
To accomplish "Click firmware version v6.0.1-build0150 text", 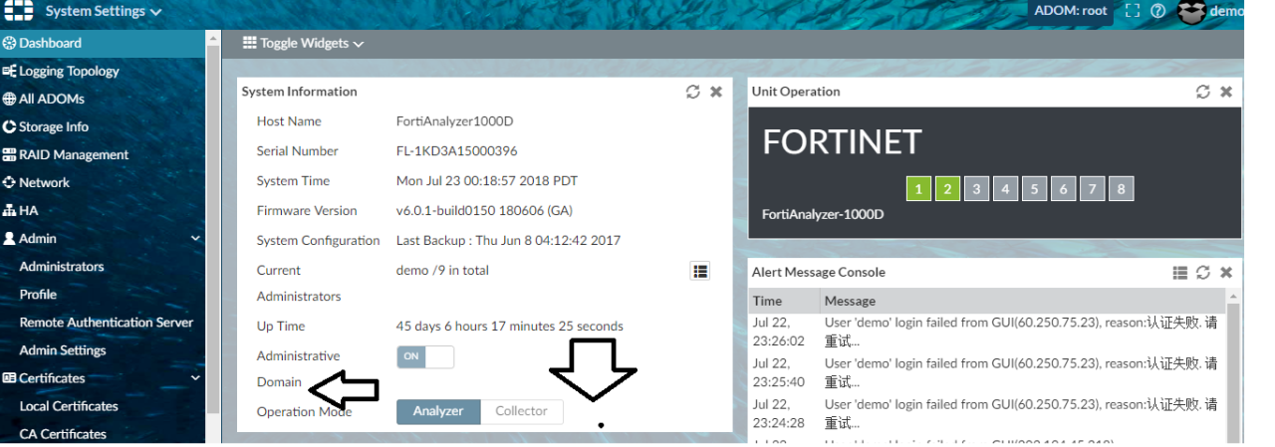I will click(x=484, y=211).
